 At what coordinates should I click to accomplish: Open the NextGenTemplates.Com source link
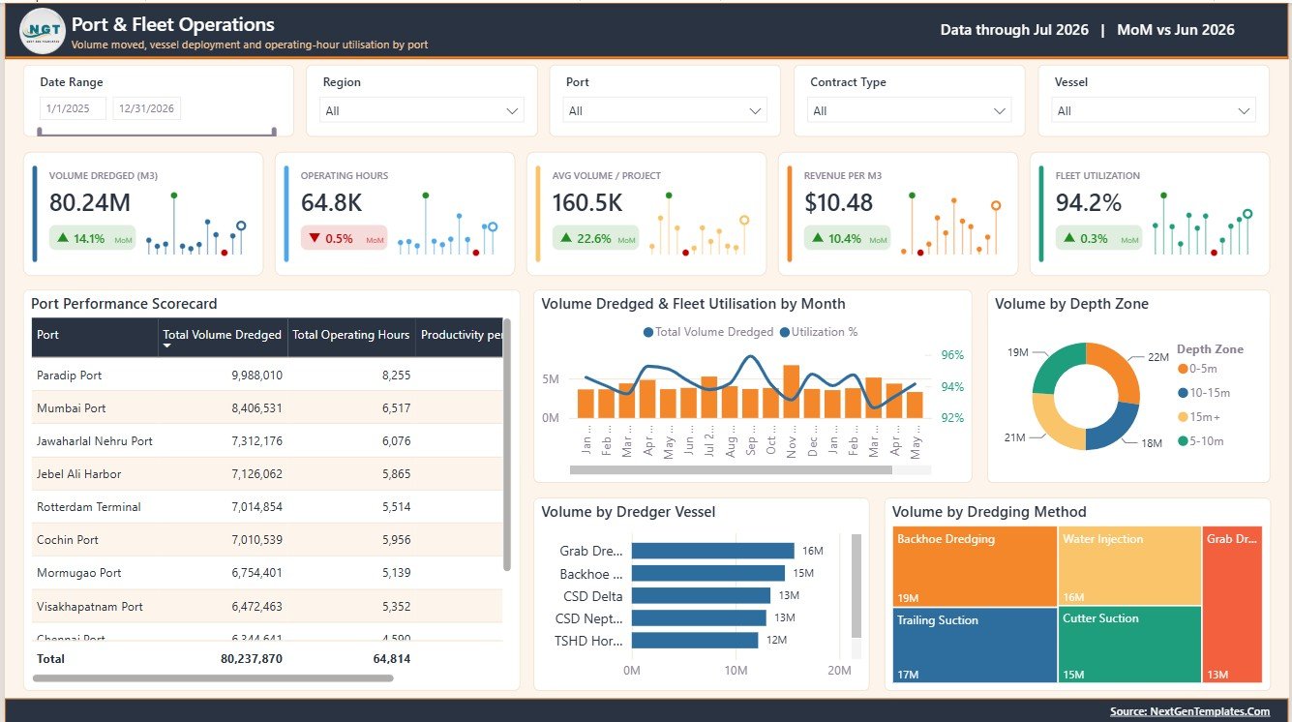tap(1189, 711)
